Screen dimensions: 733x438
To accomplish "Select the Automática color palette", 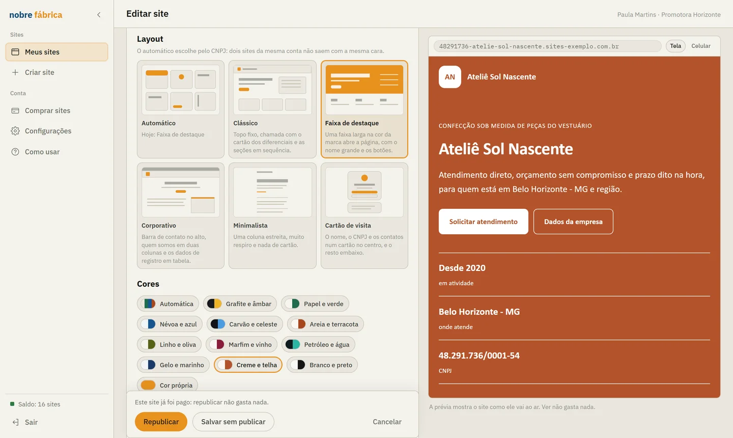I will pyautogui.click(x=168, y=304).
